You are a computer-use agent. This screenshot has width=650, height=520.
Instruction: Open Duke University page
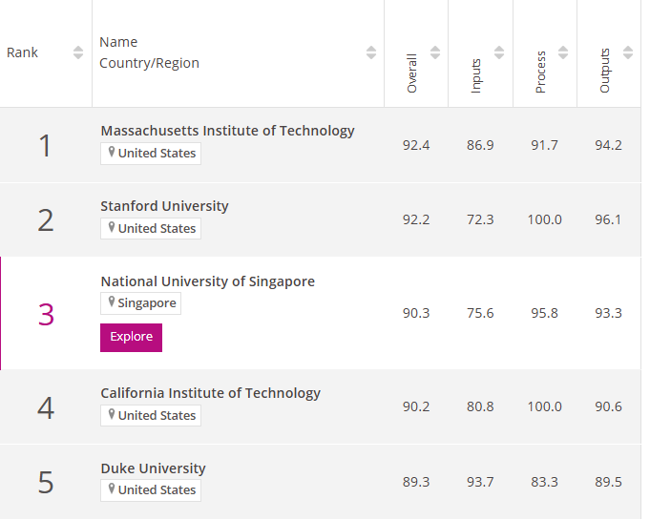point(153,468)
